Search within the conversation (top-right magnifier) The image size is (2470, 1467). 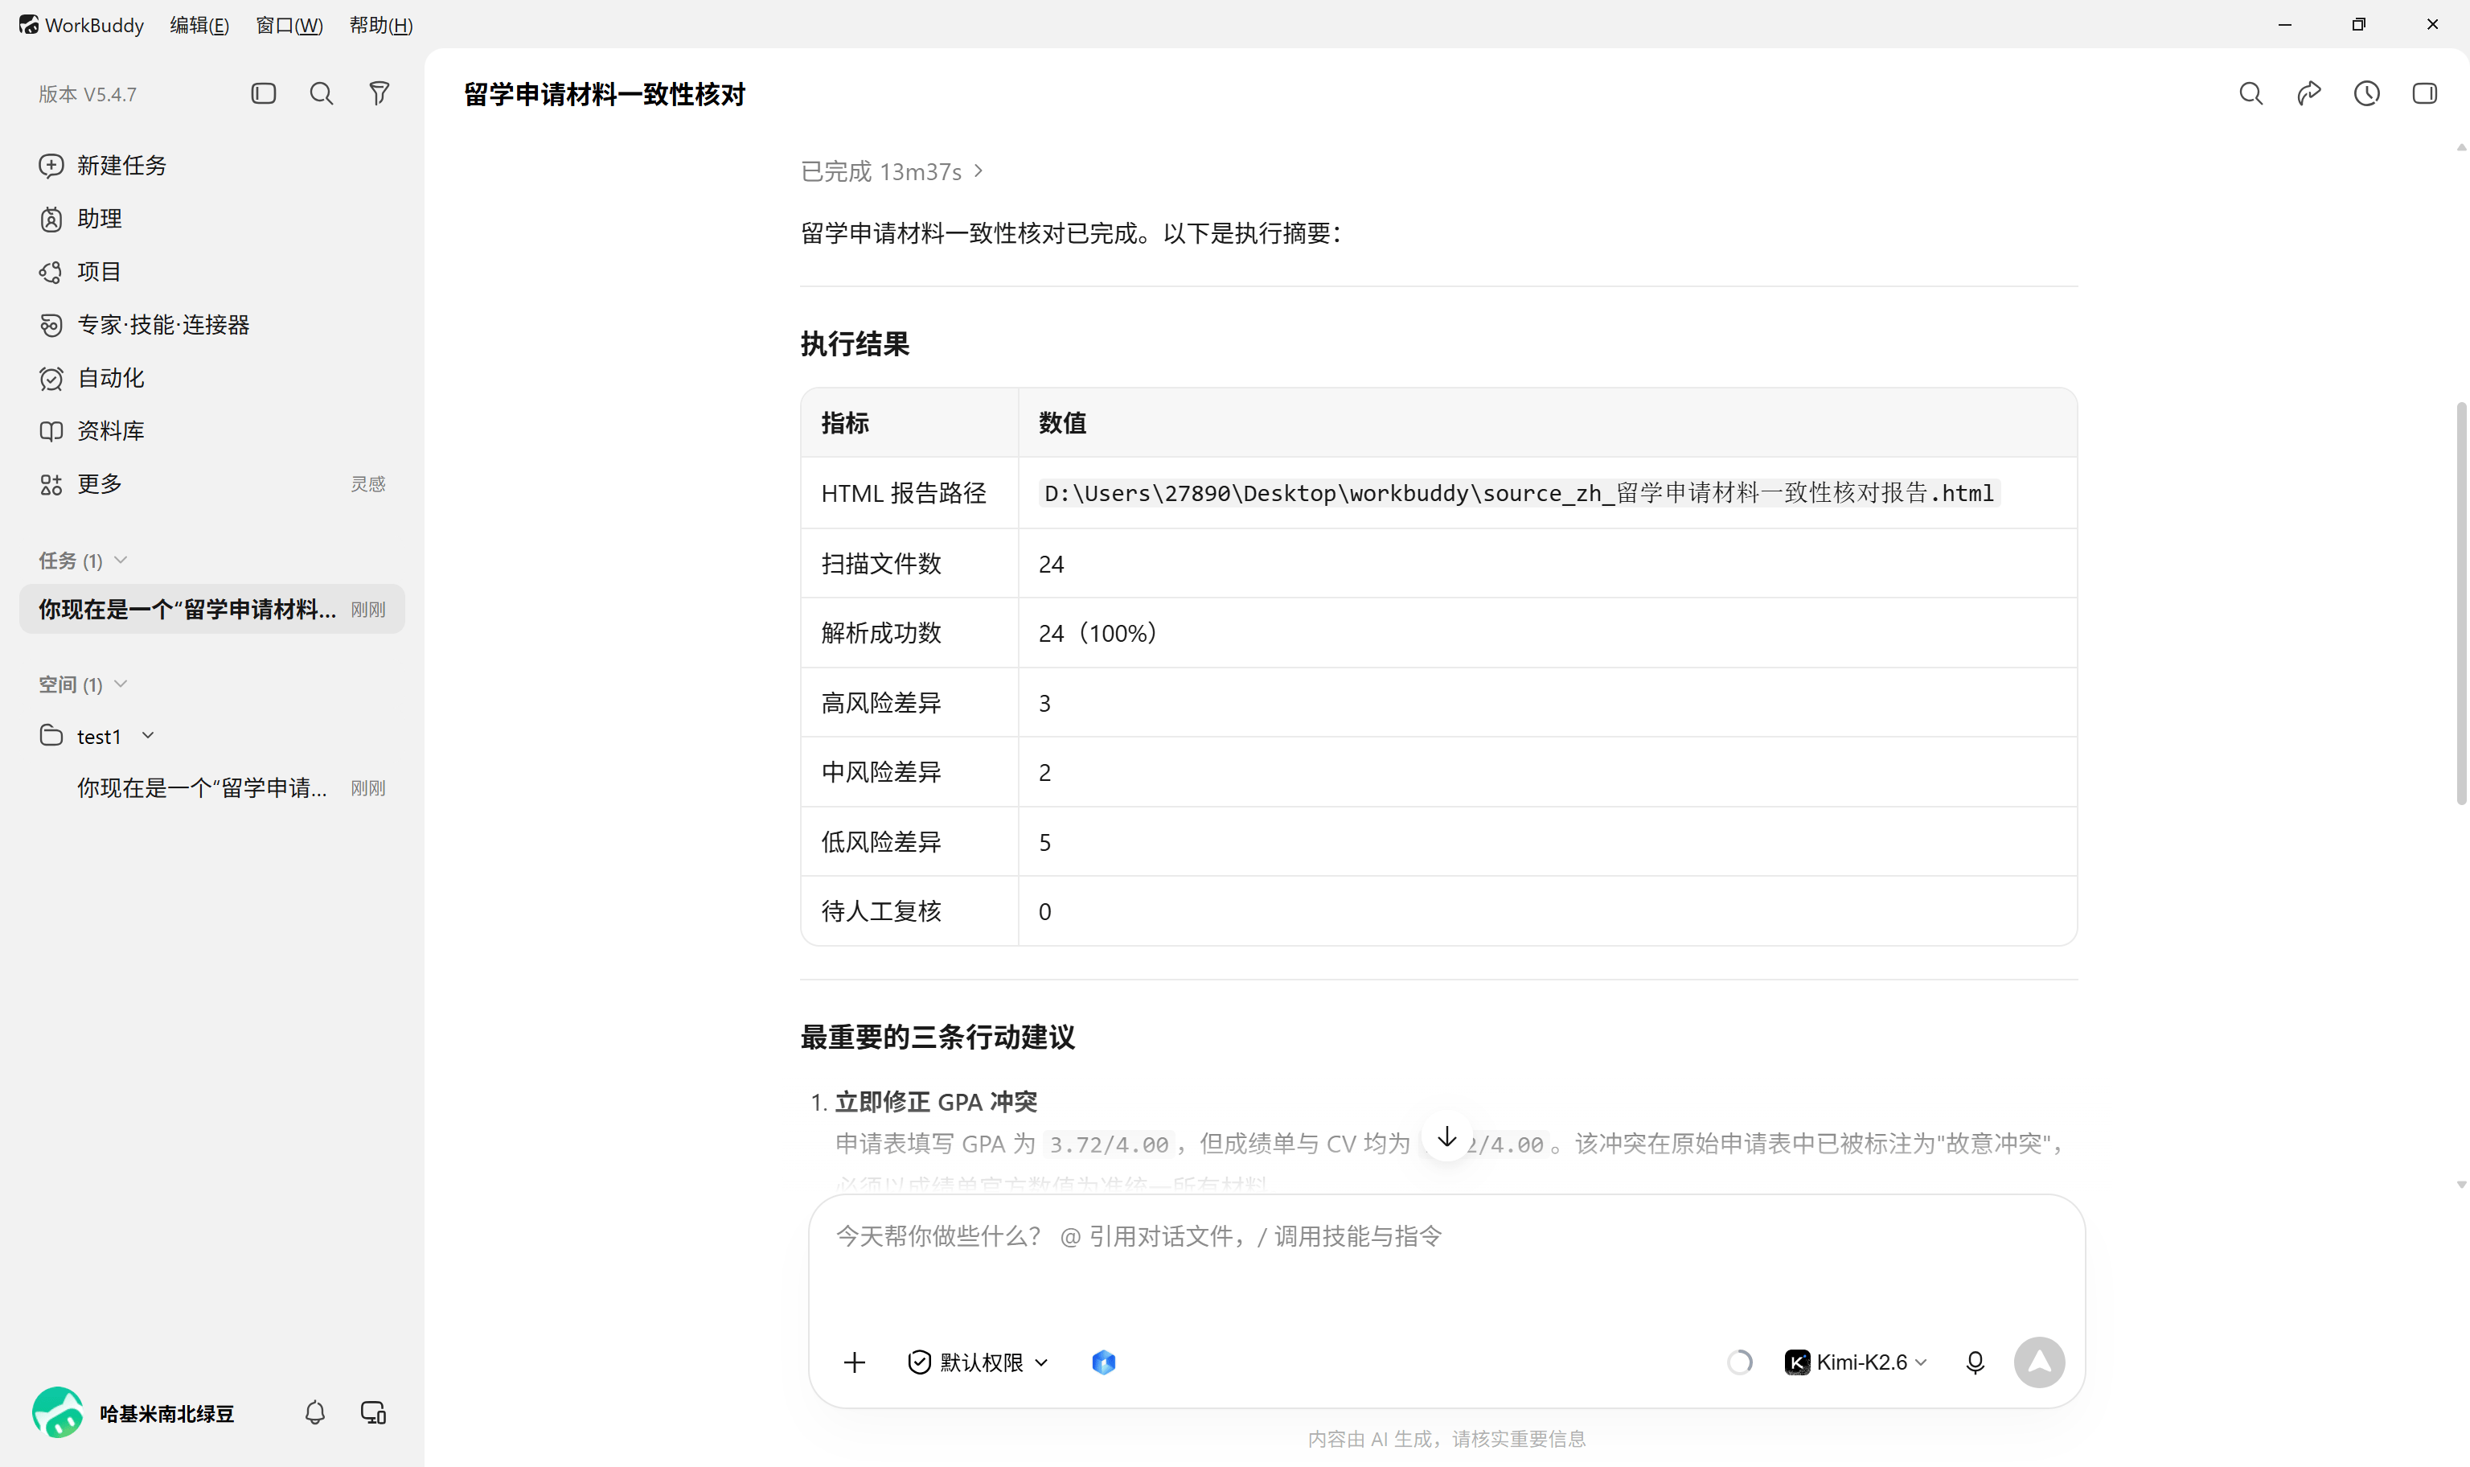pyautogui.click(x=2250, y=94)
